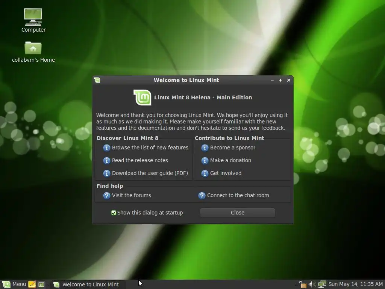385x289 pixels.
Task: Close the welcome window with X button
Action: point(289,81)
